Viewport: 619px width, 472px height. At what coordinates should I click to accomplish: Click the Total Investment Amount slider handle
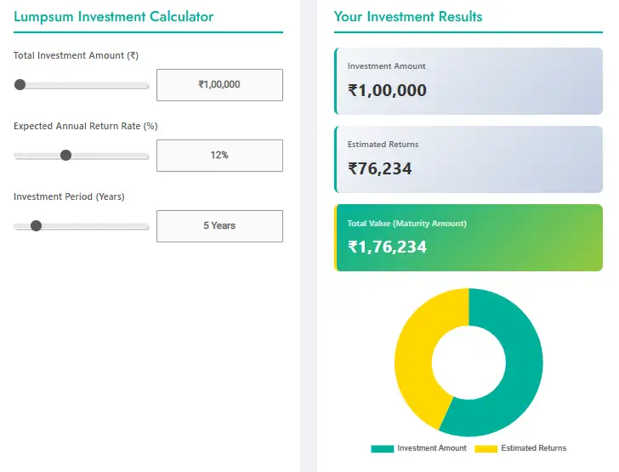point(20,85)
